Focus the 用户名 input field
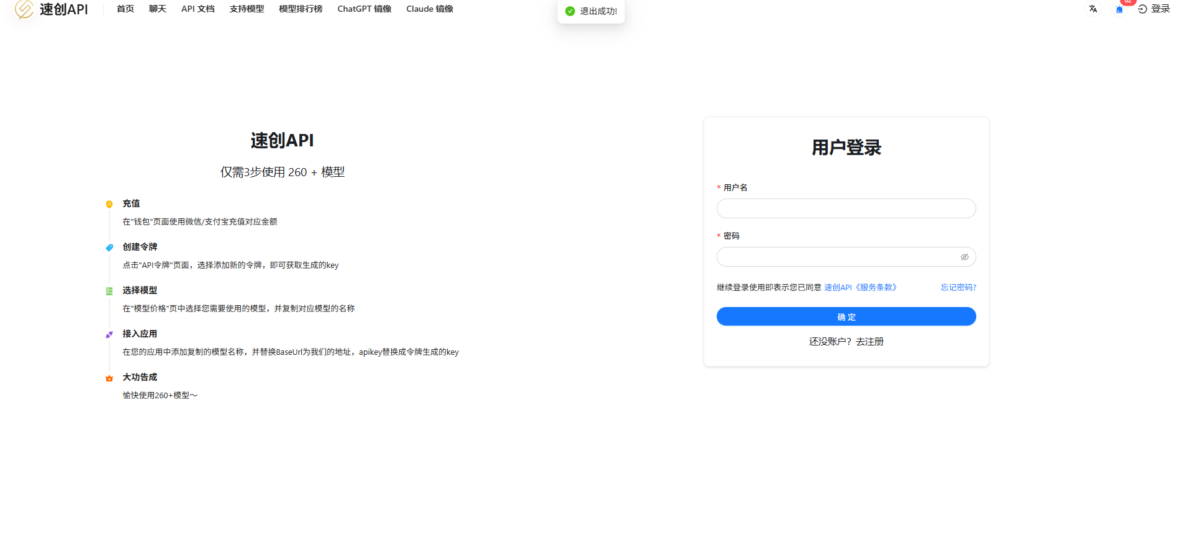This screenshot has height=557, width=1180. tap(846, 208)
